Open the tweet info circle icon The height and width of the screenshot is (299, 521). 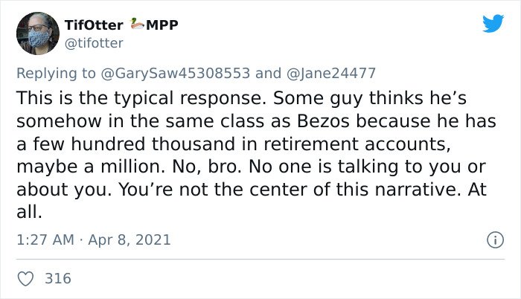click(x=495, y=239)
